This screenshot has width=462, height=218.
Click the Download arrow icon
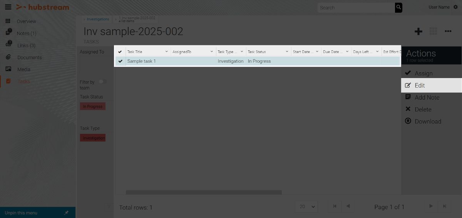point(408,121)
